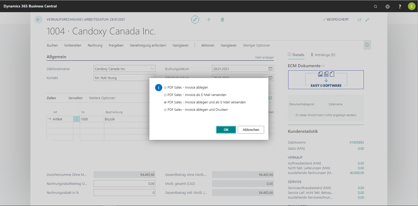The width and height of the screenshot is (418, 206).
Task: Click Mehr anzeigen in Allgemein
Action: 264,57
